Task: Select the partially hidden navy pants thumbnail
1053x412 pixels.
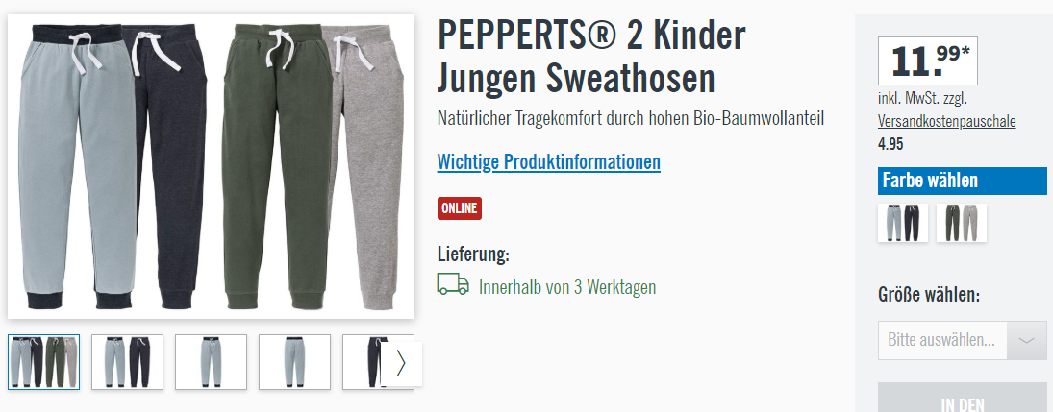Action: click(363, 362)
